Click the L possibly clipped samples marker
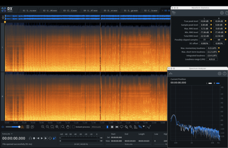The height and width of the screenshot is (148, 228). click(211, 39)
